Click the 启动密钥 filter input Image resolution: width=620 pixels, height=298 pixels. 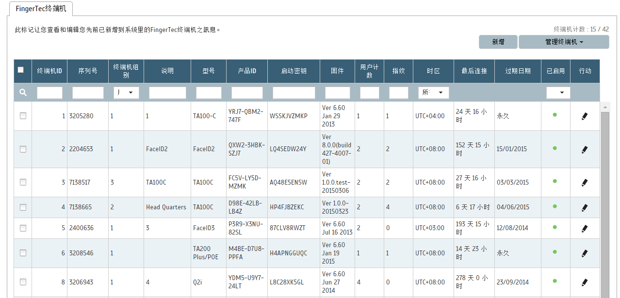point(294,93)
